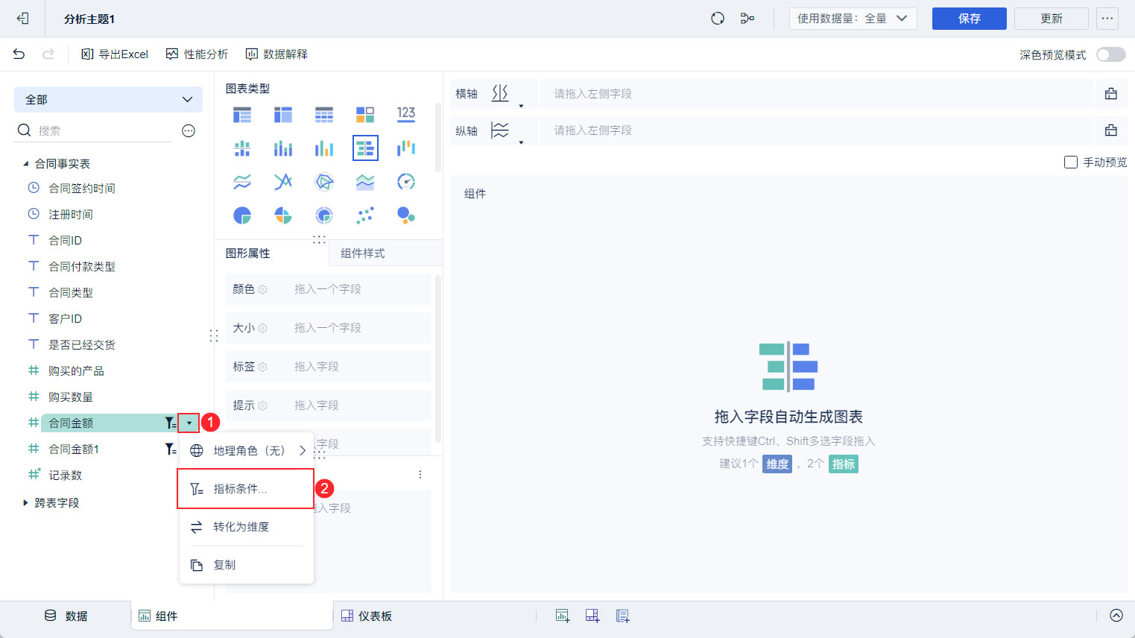Select the scatter plot chart type
This screenshot has width=1135, height=638.
[x=365, y=215]
